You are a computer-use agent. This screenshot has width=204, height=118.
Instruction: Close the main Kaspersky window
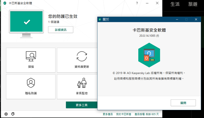tap(157, 3)
